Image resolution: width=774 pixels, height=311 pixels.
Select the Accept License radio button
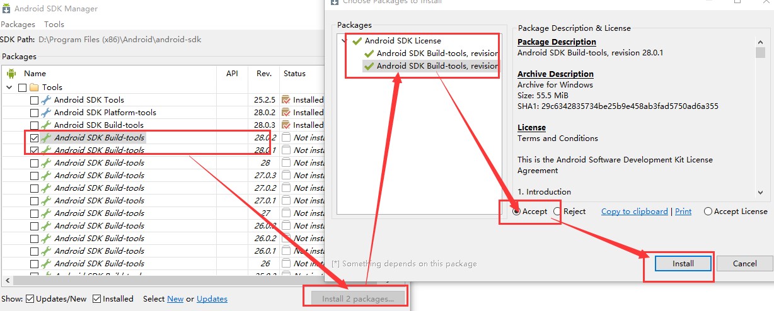(x=708, y=212)
